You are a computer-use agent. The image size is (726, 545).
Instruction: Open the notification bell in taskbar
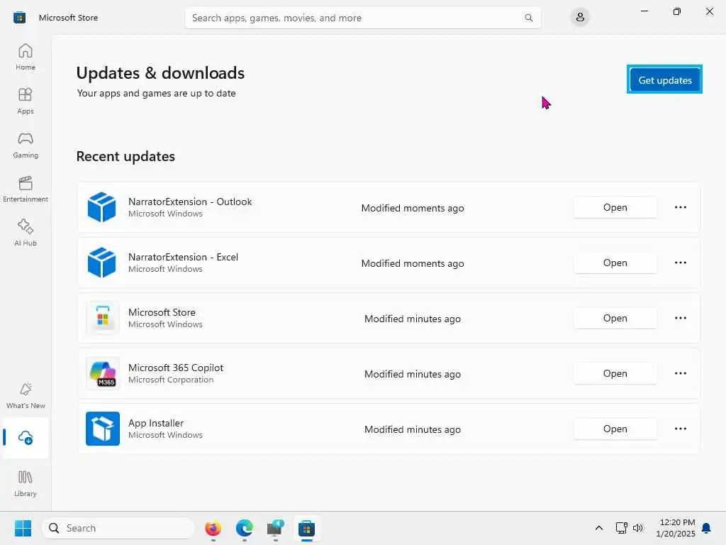706,528
